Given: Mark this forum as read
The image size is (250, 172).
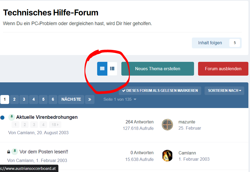Looking at the screenshot, I should (x=160, y=90).
